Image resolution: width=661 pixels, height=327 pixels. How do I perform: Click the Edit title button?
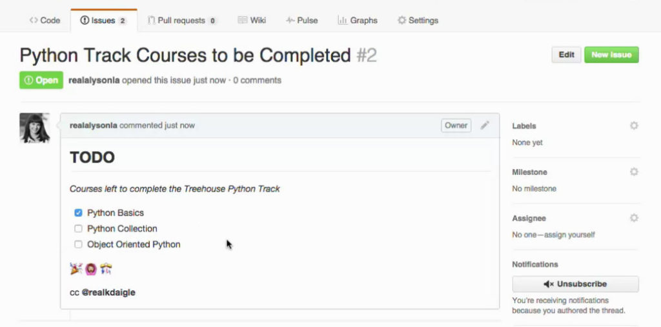tap(566, 55)
